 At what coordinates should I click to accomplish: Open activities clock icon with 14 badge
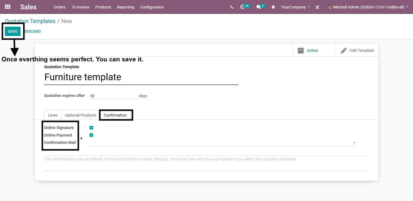242,7
